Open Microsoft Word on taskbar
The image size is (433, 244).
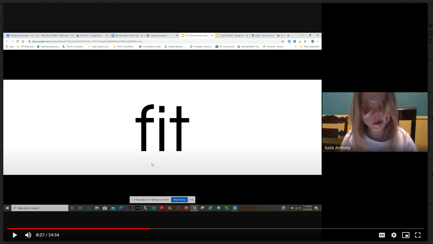121,208
